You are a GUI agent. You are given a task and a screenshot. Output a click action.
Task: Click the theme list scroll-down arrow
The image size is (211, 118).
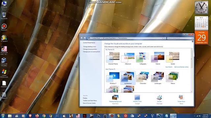(x=192, y=91)
